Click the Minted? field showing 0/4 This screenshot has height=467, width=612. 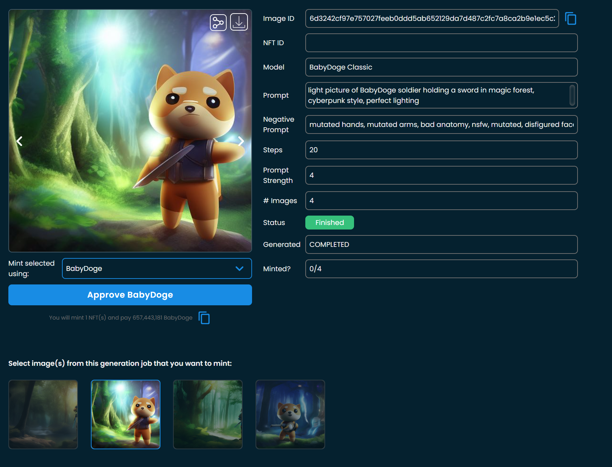pyautogui.click(x=441, y=269)
